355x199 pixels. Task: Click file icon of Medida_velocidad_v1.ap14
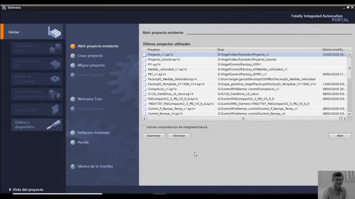point(145,69)
